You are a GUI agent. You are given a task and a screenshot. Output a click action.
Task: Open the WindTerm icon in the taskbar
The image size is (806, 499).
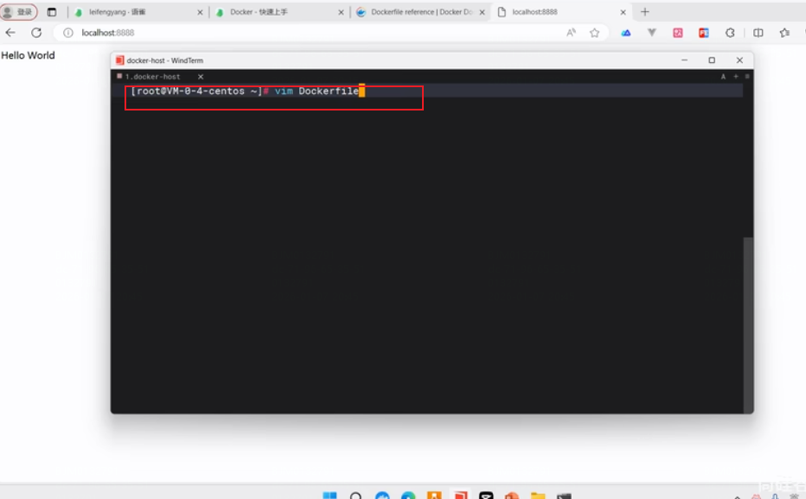[461, 496]
